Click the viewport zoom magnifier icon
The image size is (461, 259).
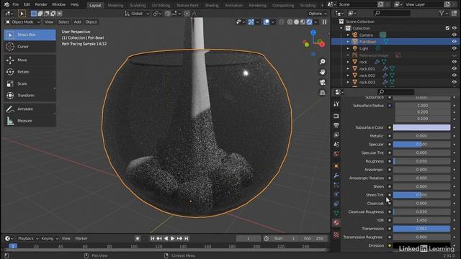tap(323, 62)
